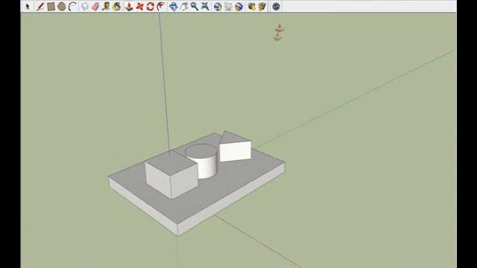The width and height of the screenshot is (477, 268).
Task: Choose the Circle drawing tool
Action: 61,7
